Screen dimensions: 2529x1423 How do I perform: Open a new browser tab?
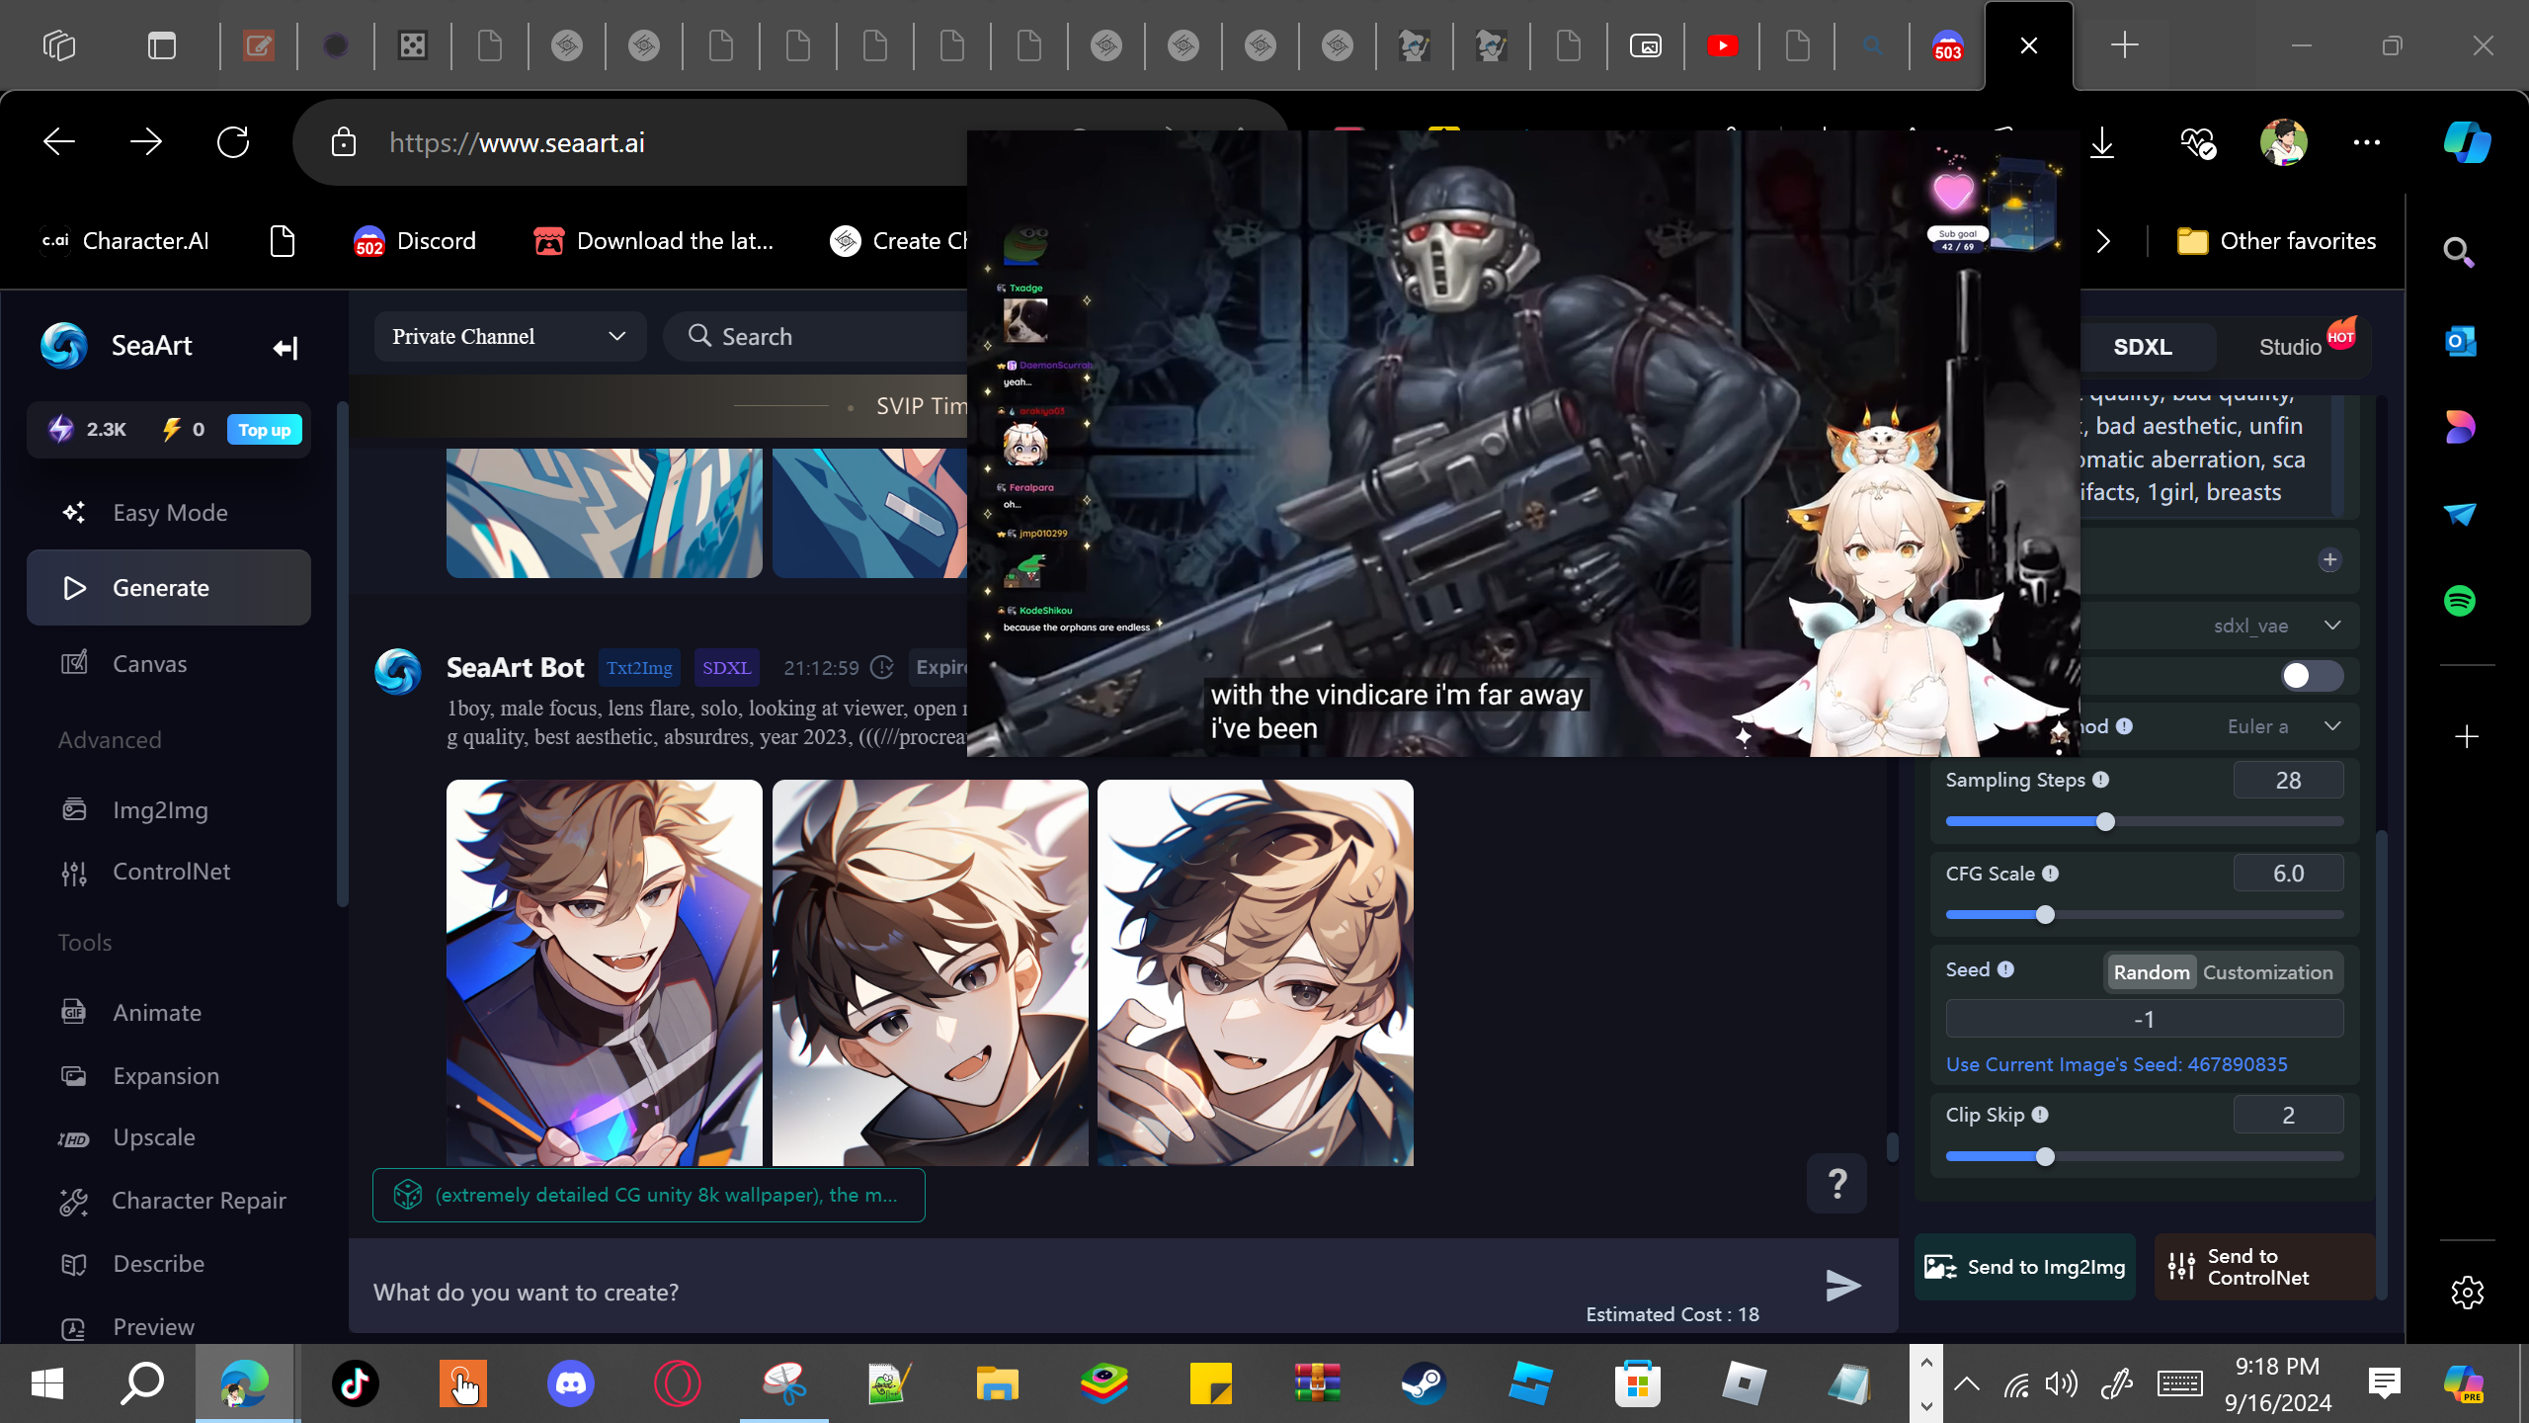pos(2125,45)
